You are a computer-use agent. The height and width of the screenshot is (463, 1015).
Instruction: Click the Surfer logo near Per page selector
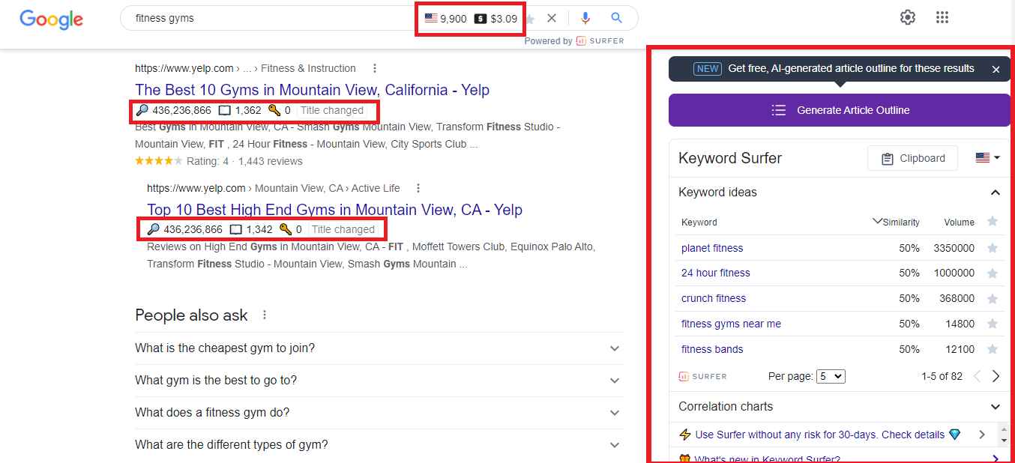[x=702, y=376]
